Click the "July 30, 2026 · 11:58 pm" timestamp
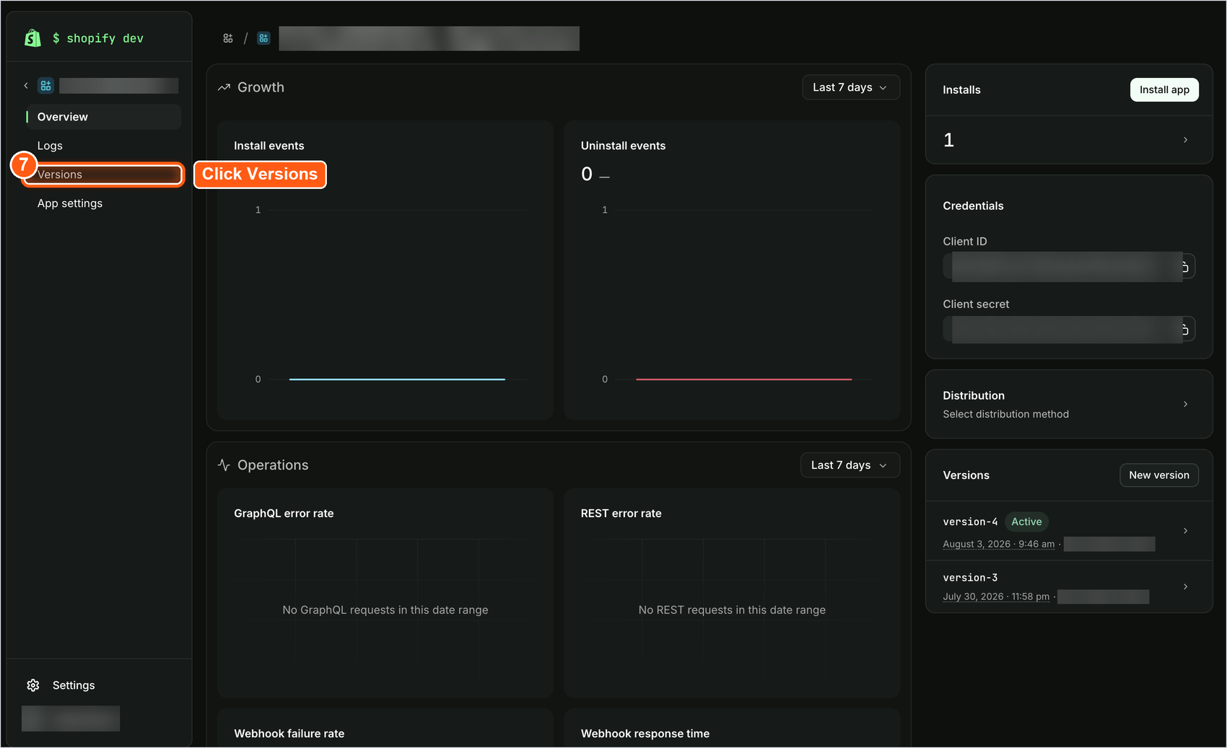This screenshot has width=1227, height=748. [996, 597]
